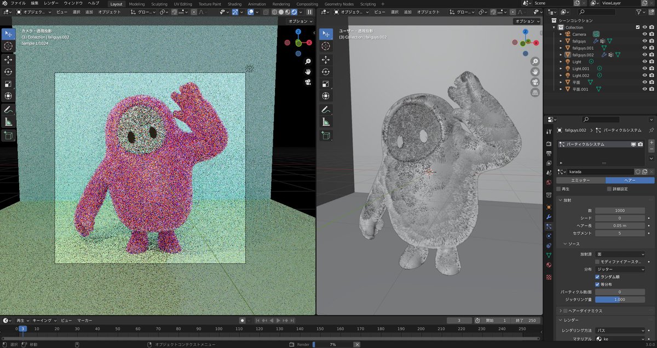Uncheck the Collection exclude checkbox
657x348 pixels.
(638, 27)
